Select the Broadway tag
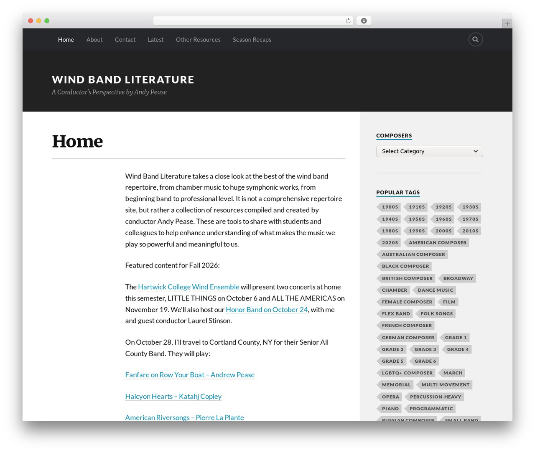Viewport: 535px width, 453px height. point(457,278)
